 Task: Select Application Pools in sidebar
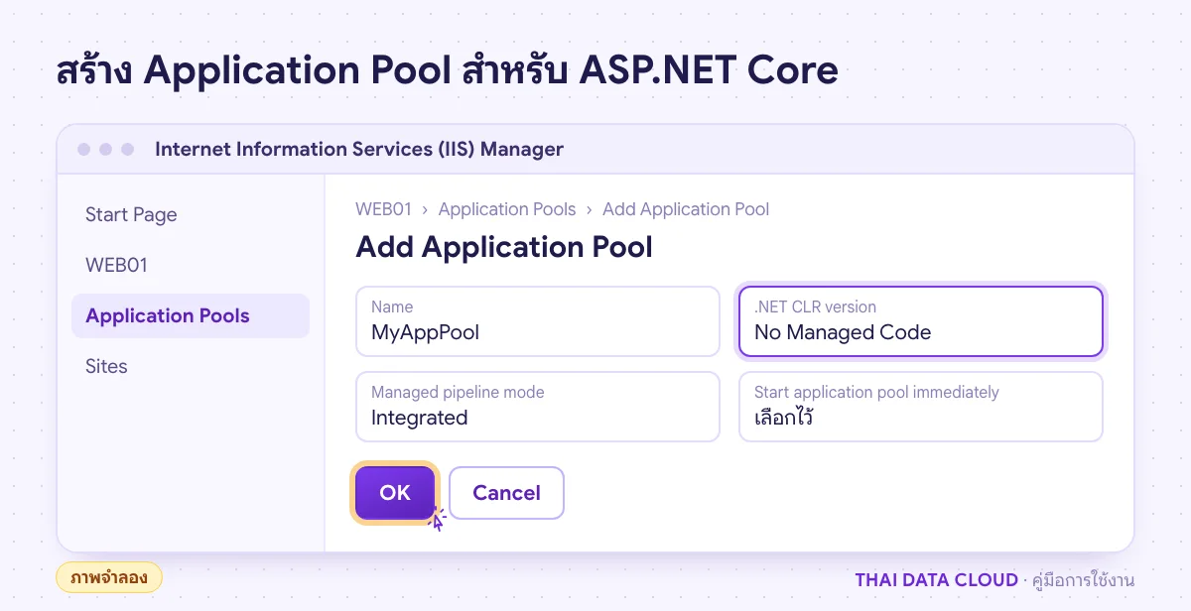coord(191,315)
